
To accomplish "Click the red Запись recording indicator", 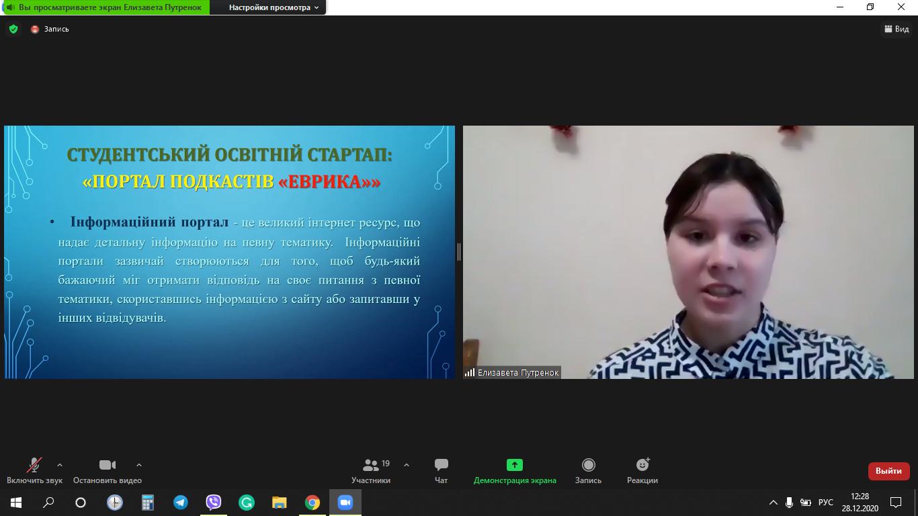I will 50,29.
